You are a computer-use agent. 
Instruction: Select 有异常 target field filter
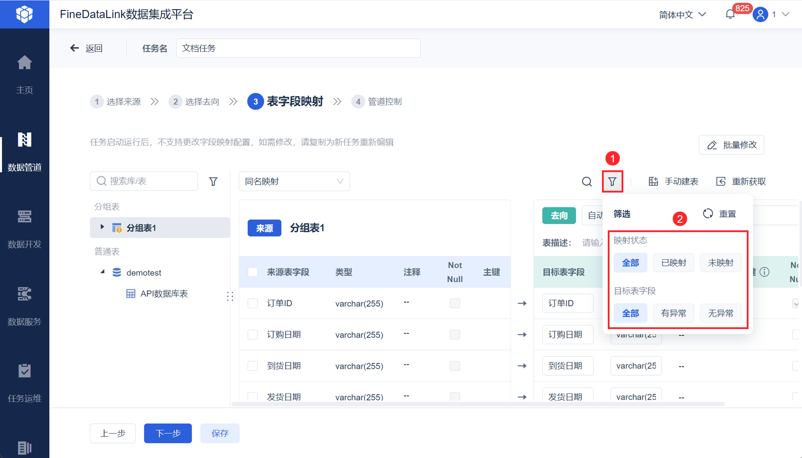tap(674, 313)
